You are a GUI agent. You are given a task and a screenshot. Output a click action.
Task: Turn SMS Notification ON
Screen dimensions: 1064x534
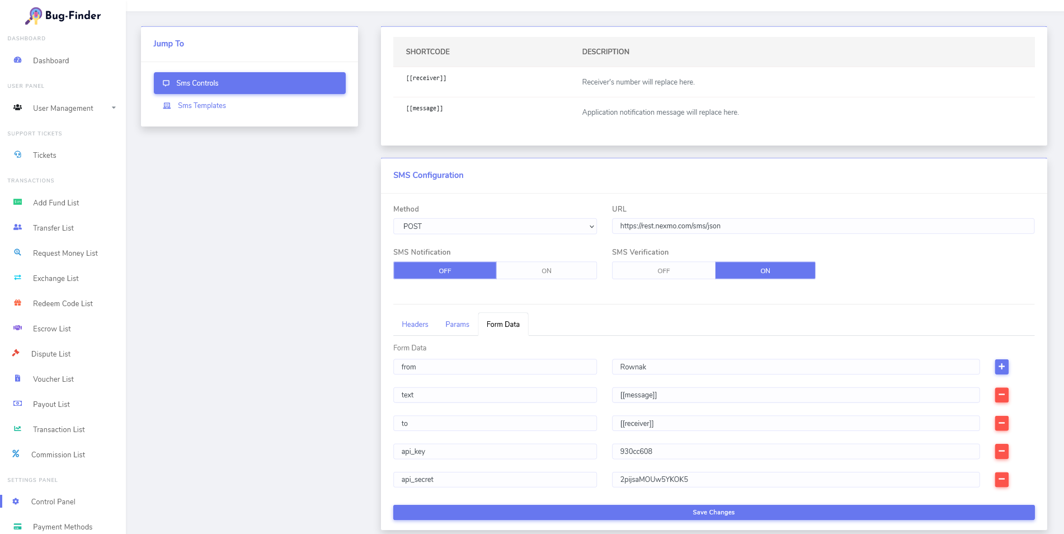pyautogui.click(x=546, y=270)
